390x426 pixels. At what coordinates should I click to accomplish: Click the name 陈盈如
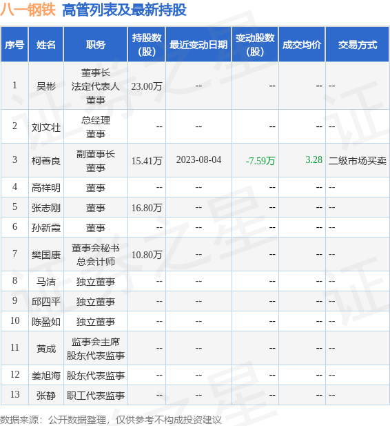pos(46,322)
